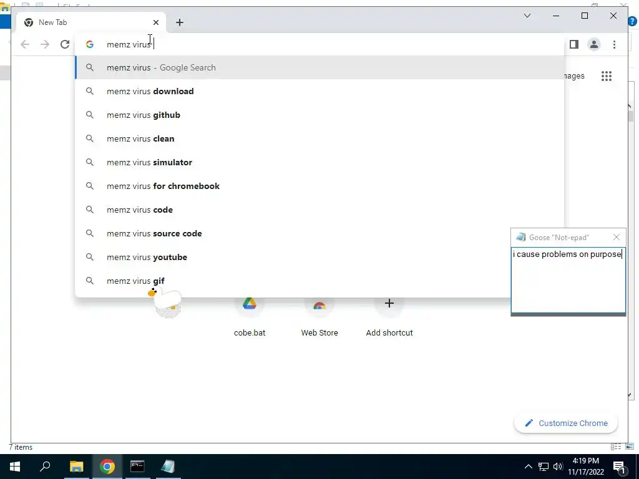The width and height of the screenshot is (639, 479).
Task: Open the Command Prompt taskbar icon
Action: tap(137, 467)
